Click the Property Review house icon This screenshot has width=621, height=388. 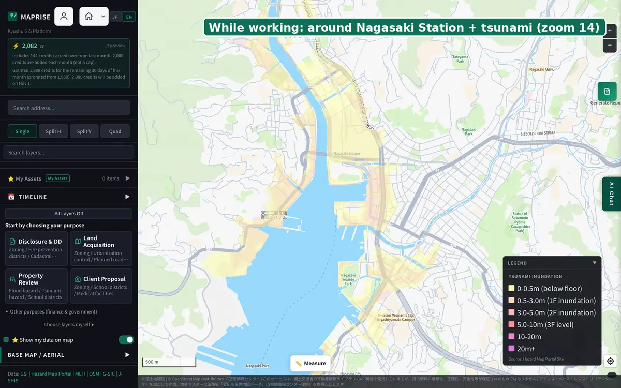pyautogui.click(x=13, y=279)
